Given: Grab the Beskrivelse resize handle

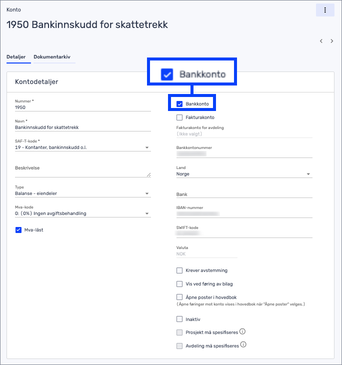Looking at the screenshot, I should pos(149,175).
